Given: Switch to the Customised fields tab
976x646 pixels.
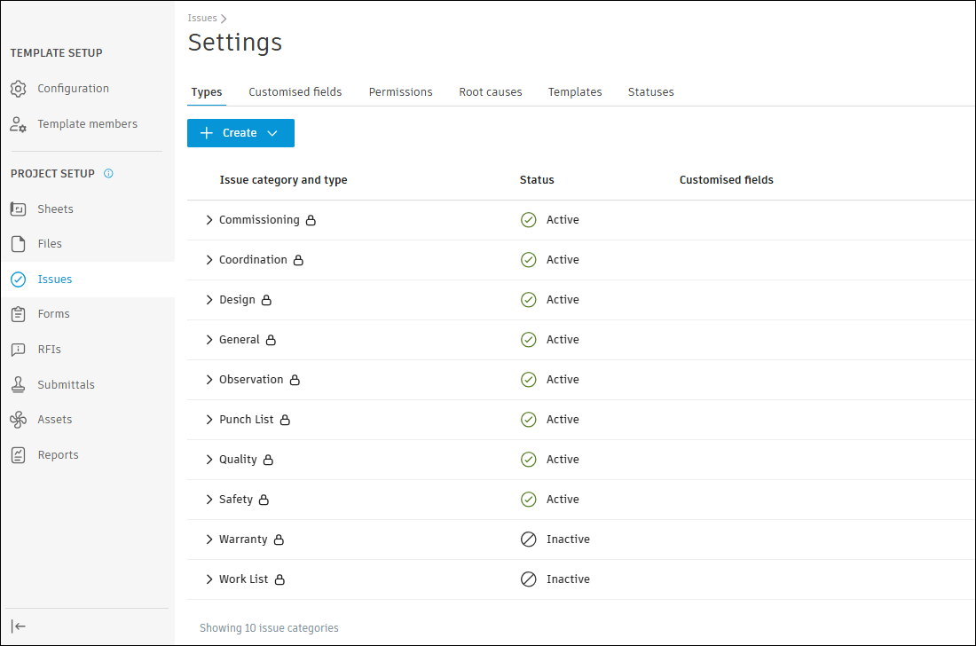Looking at the screenshot, I should point(295,92).
